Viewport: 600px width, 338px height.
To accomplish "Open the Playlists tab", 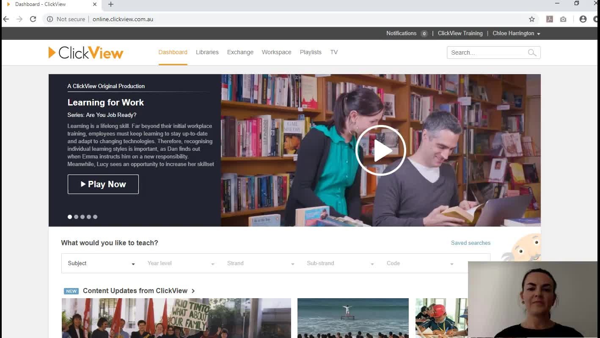I will coord(311,53).
